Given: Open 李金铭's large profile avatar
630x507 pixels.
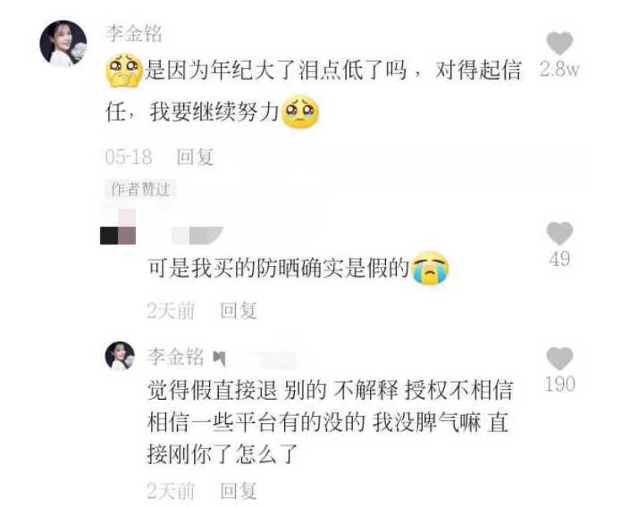Looking at the screenshot, I should 63,44.
